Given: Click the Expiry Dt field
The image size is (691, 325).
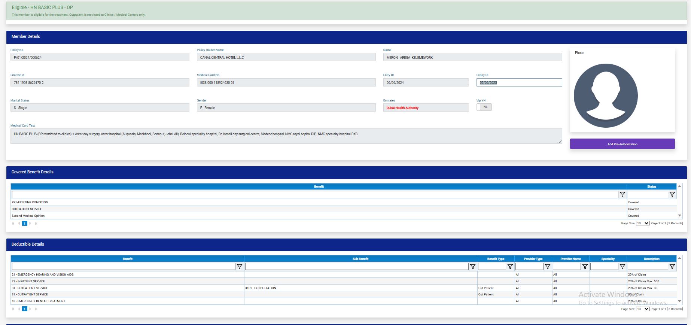Looking at the screenshot, I should 519,82.
